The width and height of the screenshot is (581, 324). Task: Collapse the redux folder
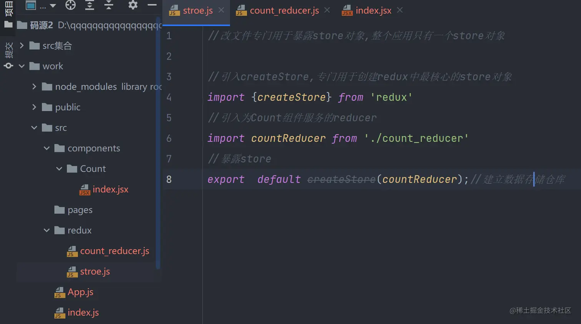(x=46, y=230)
